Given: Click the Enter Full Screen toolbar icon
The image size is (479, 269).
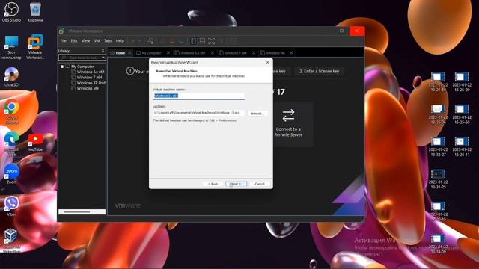Looking at the screenshot, I should pyautogui.click(x=211, y=41).
